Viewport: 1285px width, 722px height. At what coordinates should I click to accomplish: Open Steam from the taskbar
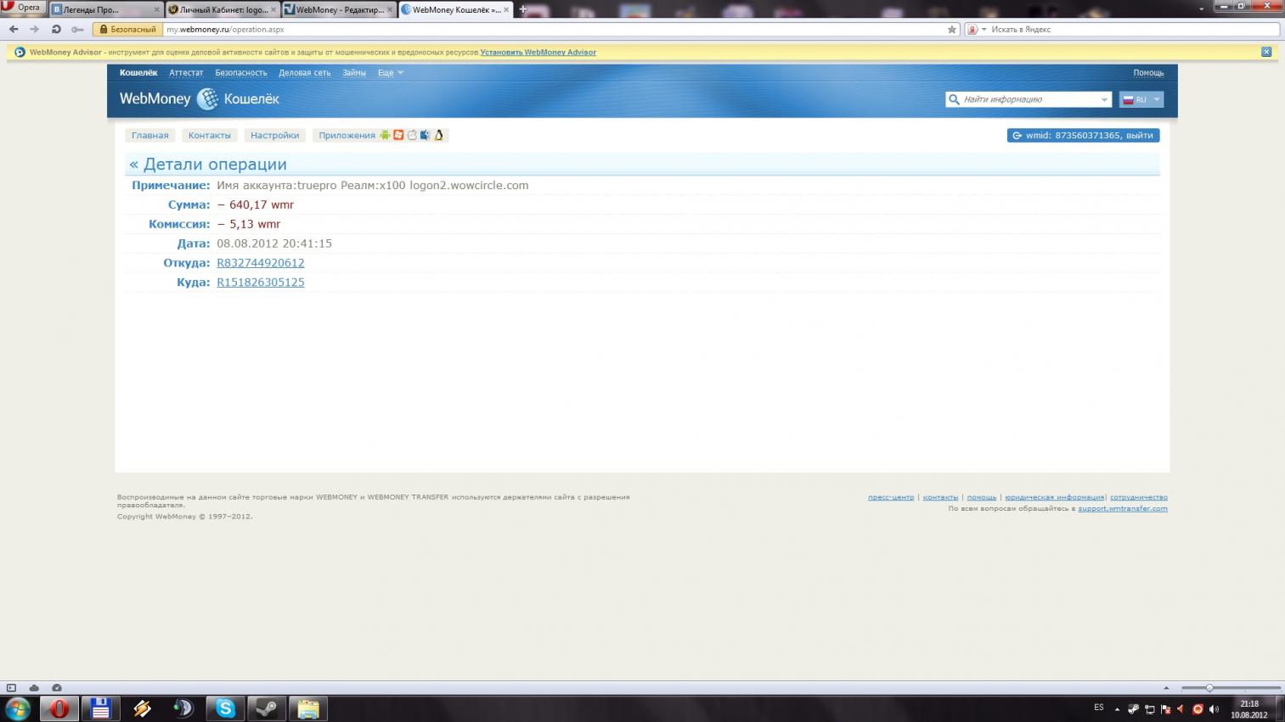[266, 708]
